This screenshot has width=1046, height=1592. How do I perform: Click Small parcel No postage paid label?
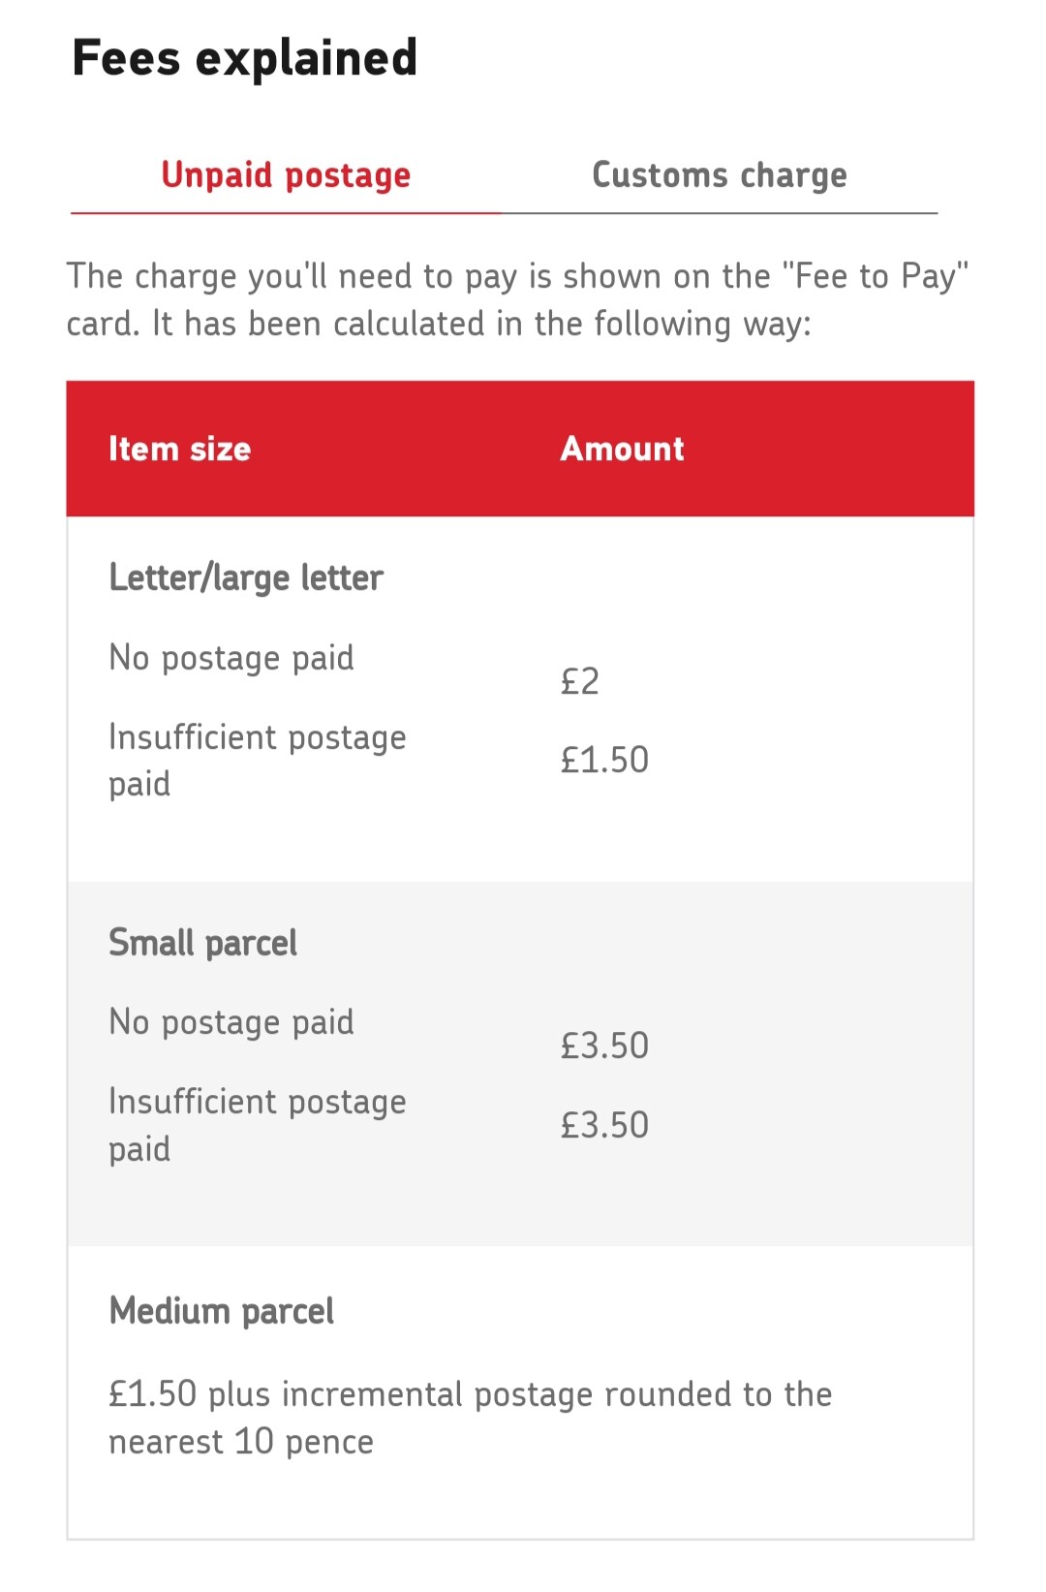click(231, 1022)
